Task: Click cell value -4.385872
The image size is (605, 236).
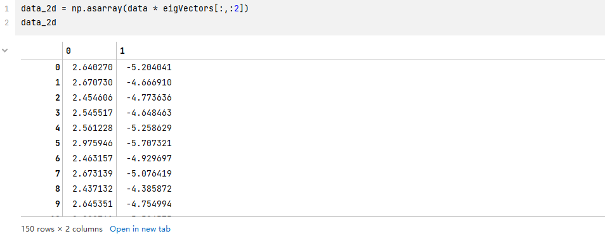Action: pyautogui.click(x=149, y=189)
